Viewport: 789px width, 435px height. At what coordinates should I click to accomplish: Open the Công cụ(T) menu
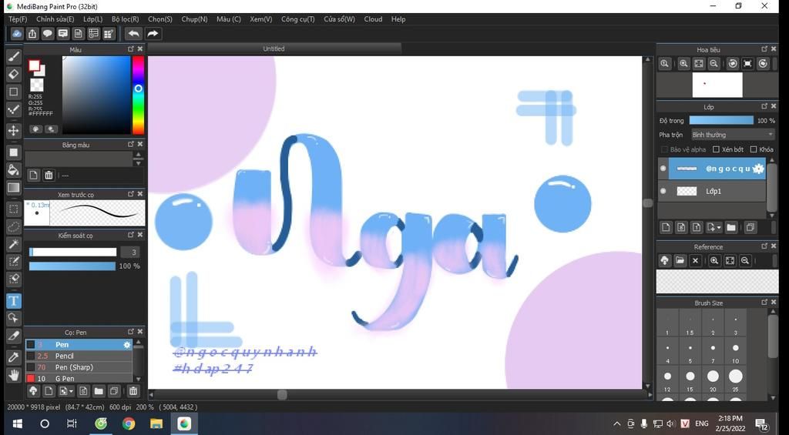(298, 19)
